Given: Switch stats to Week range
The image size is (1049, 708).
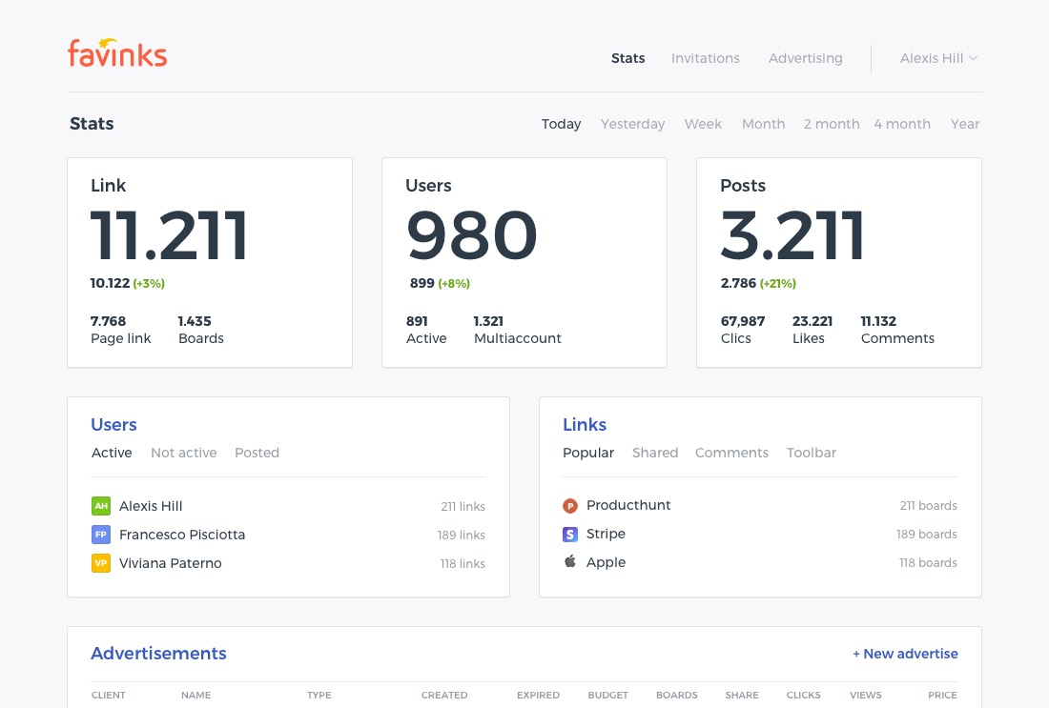Looking at the screenshot, I should [703, 124].
